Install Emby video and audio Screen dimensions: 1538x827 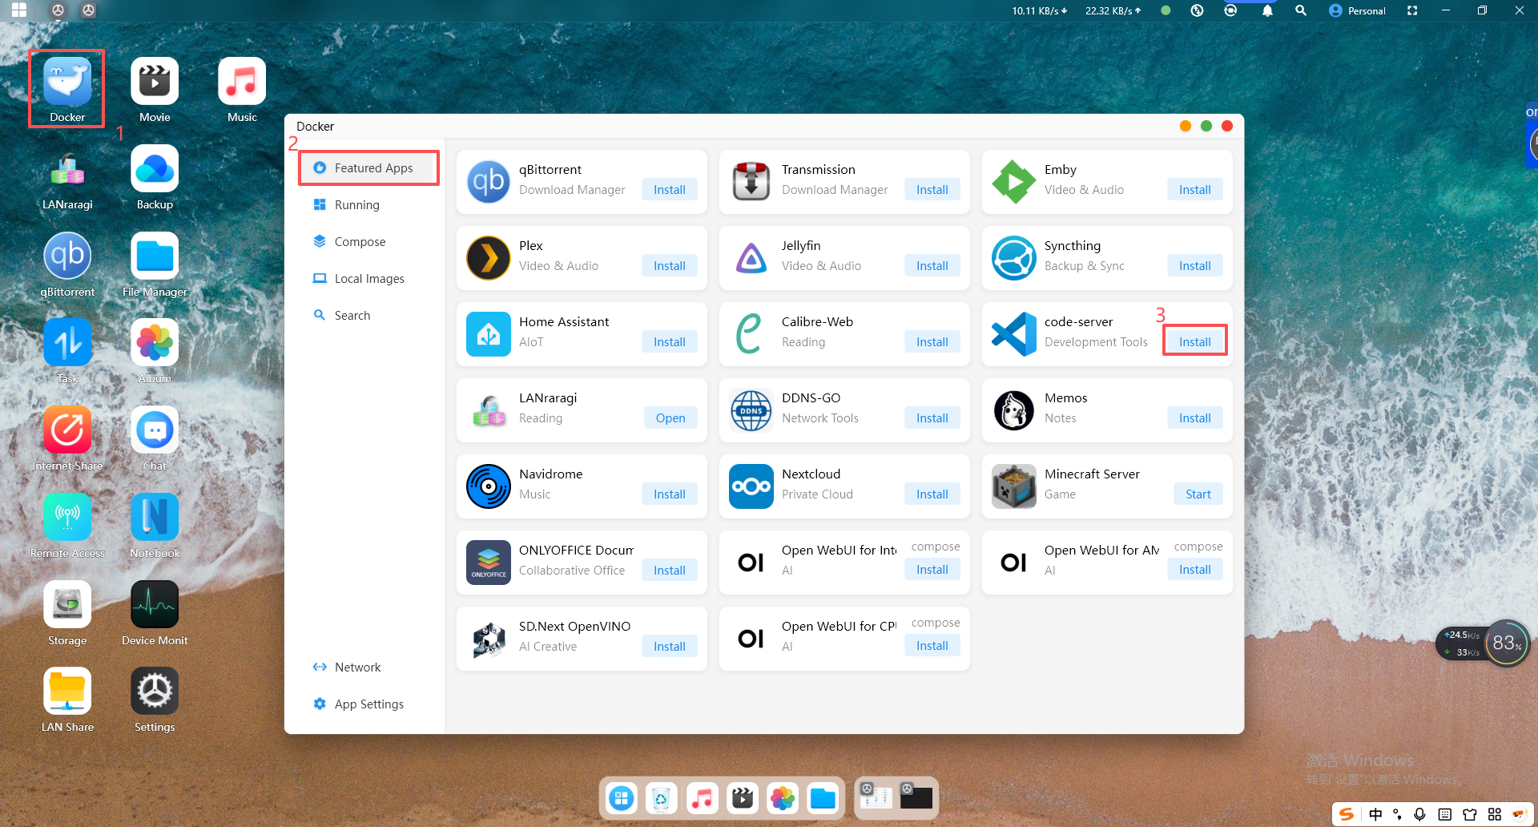[1195, 190]
